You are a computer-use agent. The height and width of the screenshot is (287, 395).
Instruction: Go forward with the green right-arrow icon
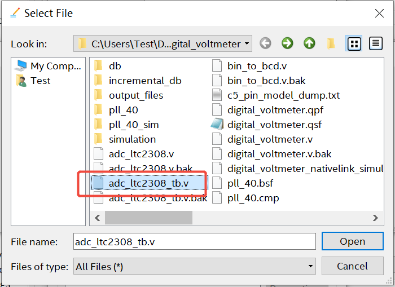click(287, 43)
